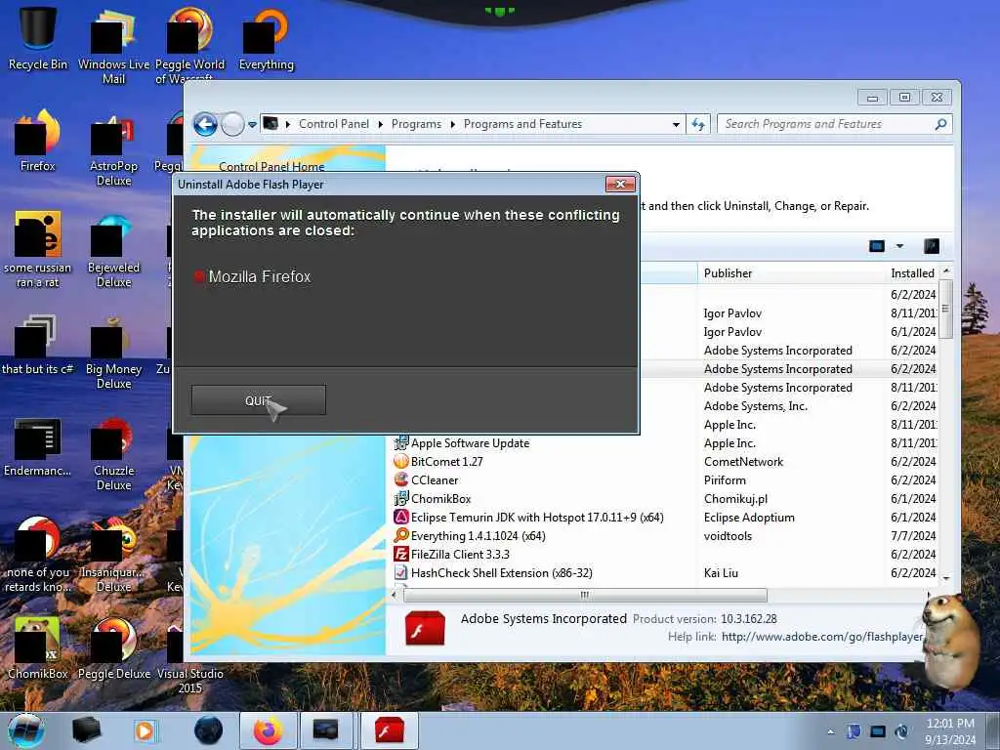Select ChomikBox in the program list
Image resolution: width=1000 pixels, height=750 pixels.
(440, 498)
